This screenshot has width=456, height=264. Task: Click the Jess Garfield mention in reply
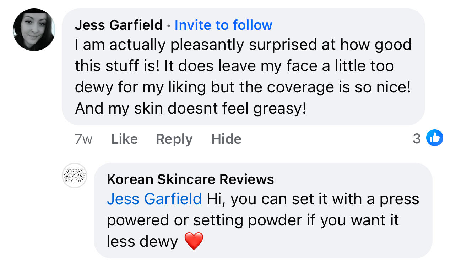(x=154, y=199)
